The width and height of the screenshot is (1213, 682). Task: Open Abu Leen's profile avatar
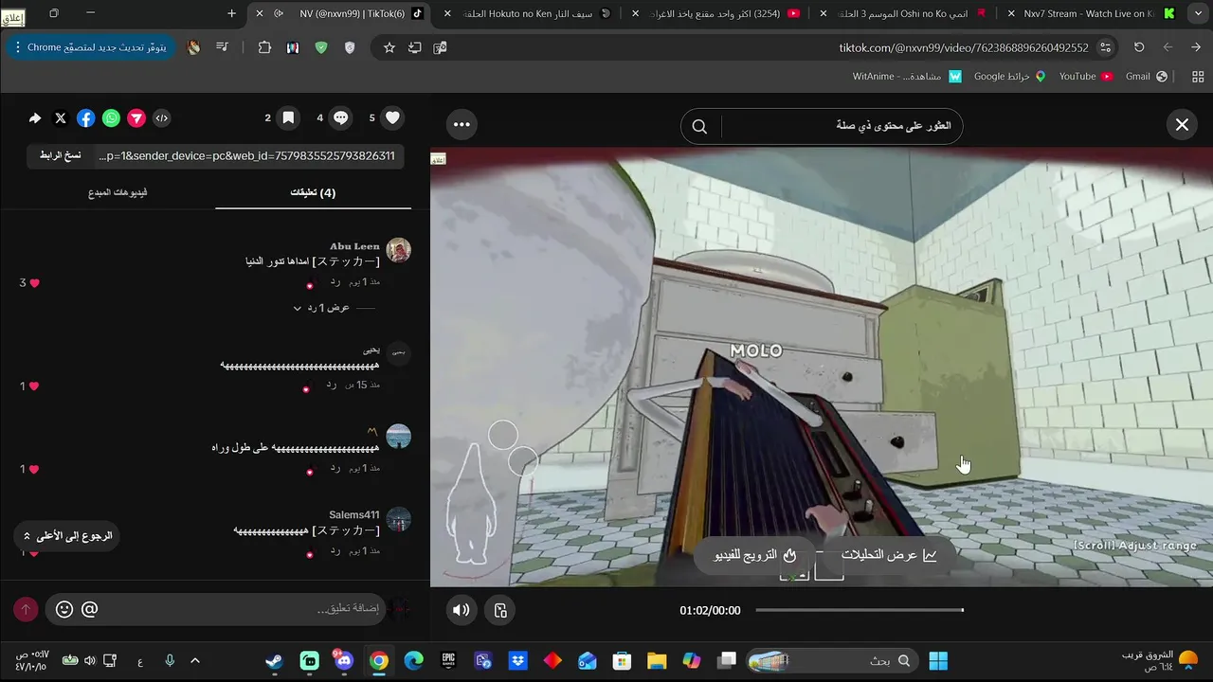pos(399,250)
